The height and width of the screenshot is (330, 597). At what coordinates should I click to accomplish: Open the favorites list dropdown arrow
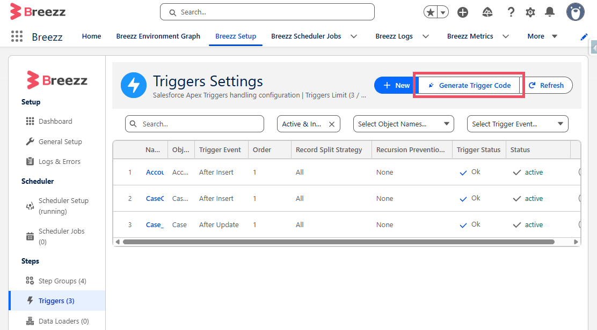443,12
